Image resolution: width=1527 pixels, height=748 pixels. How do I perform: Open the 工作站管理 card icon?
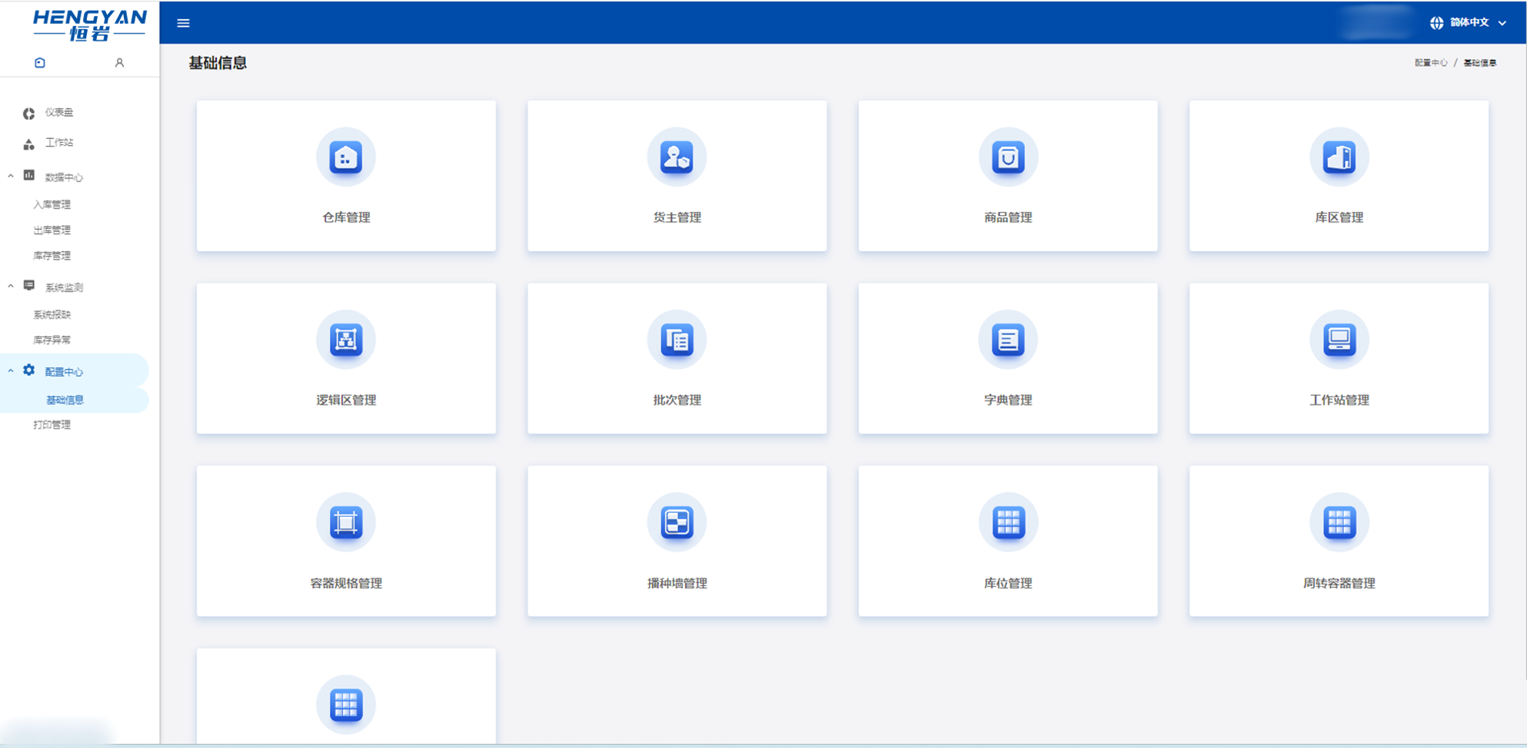point(1339,339)
